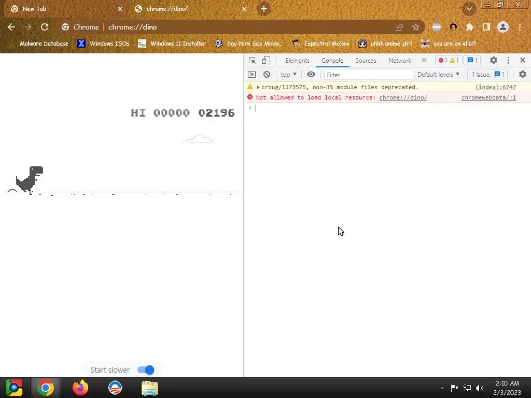Viewport: 531px width, 398px height.
Task: Open the chromewebdata/:1 source link
Action: [x=488, y=97]
